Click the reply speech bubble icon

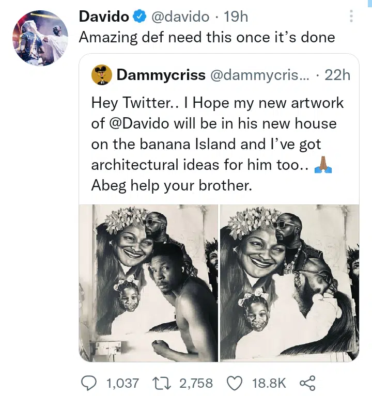91,383
